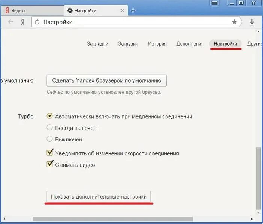Click the back arrow navigation button
Viewport: 263px width, 224px height.
pos(11,22)
